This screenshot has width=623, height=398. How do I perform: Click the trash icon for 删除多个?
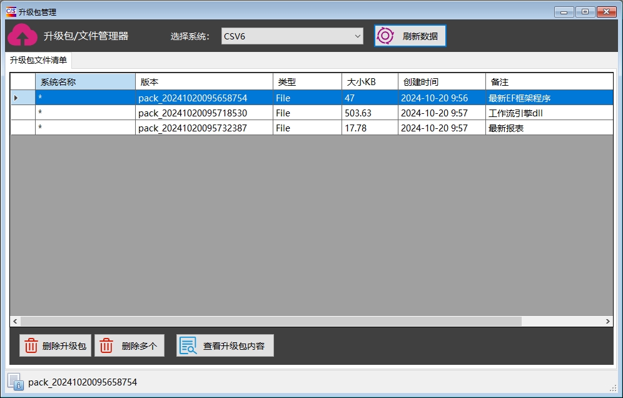(x=107, y=345)
